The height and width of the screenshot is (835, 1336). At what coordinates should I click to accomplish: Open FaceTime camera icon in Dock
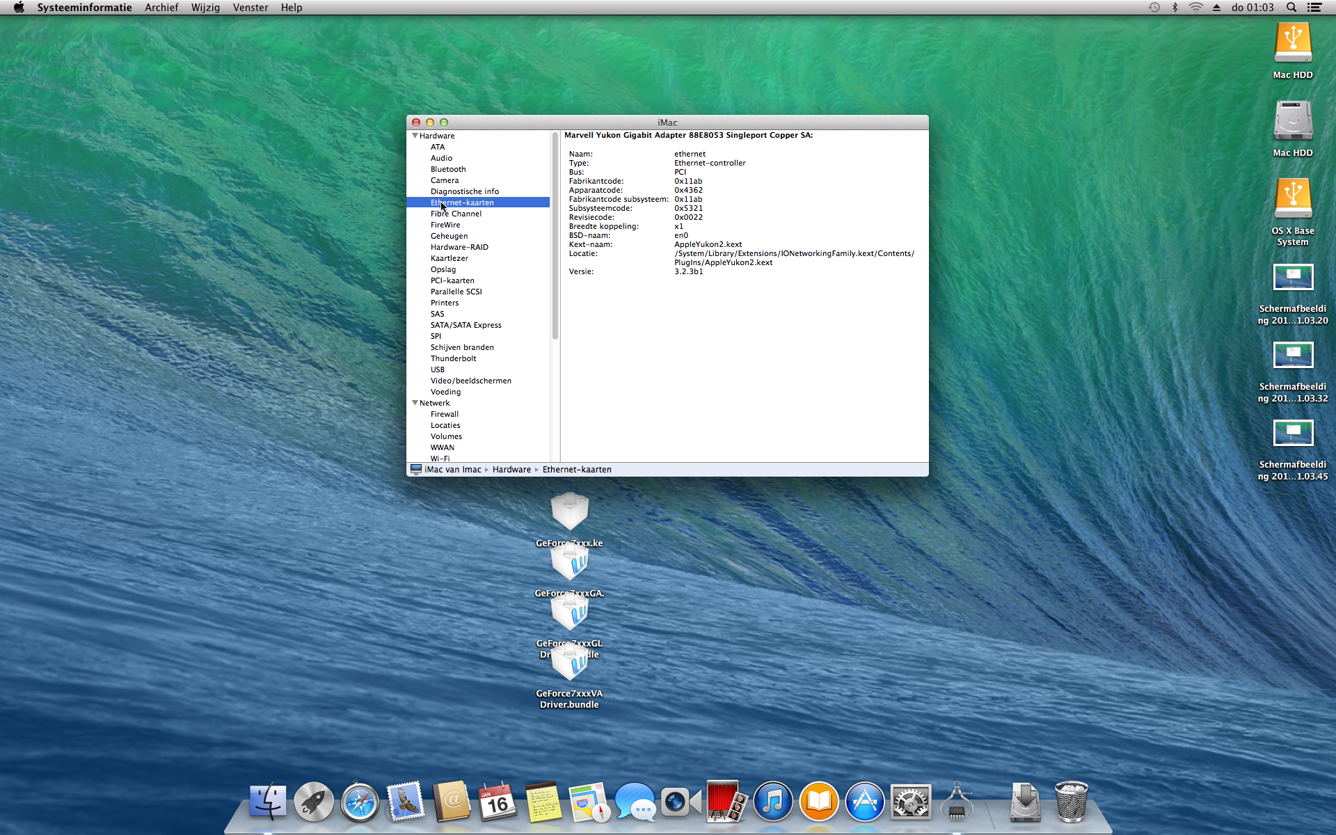[x=680, y=802]
